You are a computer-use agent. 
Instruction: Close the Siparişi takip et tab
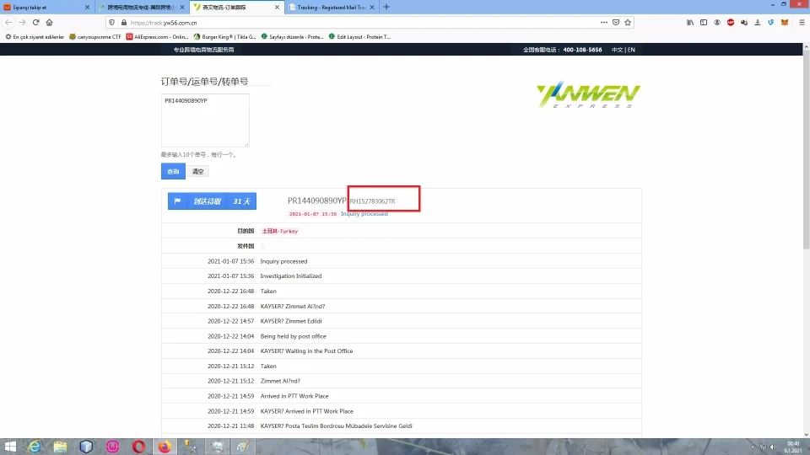pos(87,8)
